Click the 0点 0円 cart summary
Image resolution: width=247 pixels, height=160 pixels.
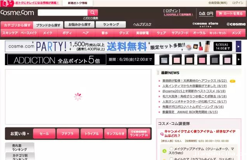pyautogui.click(x=206, y=14)
